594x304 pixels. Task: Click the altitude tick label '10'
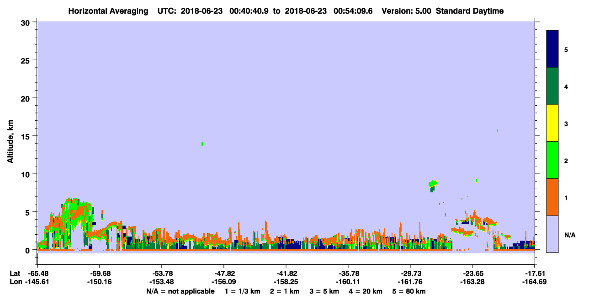27,174
